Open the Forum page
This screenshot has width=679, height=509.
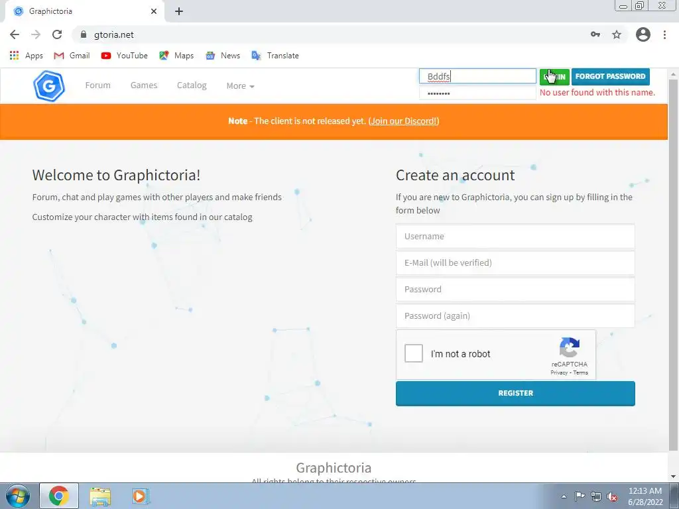(x=98, y=85)
